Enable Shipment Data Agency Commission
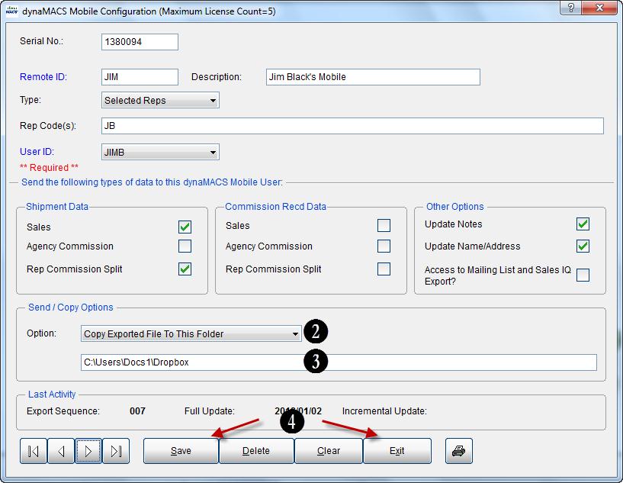 coord(185,246)
